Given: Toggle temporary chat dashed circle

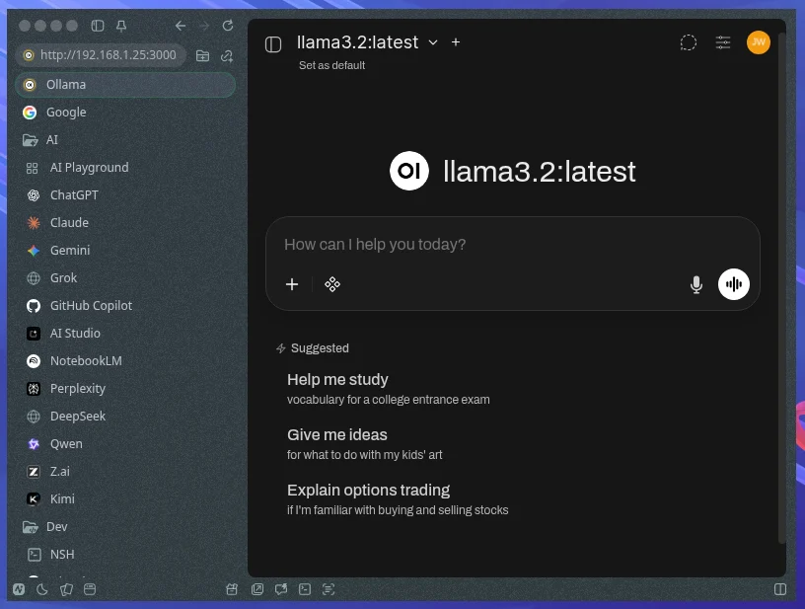Looking at the screenshot, I should point(689,42).
